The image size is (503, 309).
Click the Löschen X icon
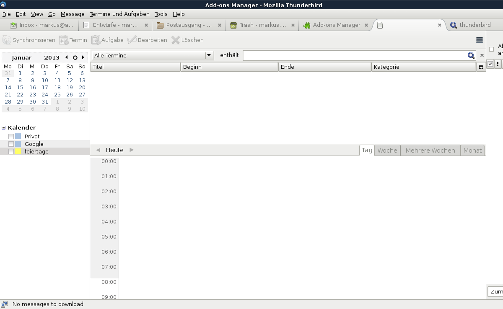click(176, 40)
